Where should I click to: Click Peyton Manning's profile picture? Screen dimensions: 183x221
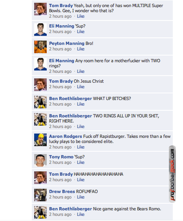40,47
